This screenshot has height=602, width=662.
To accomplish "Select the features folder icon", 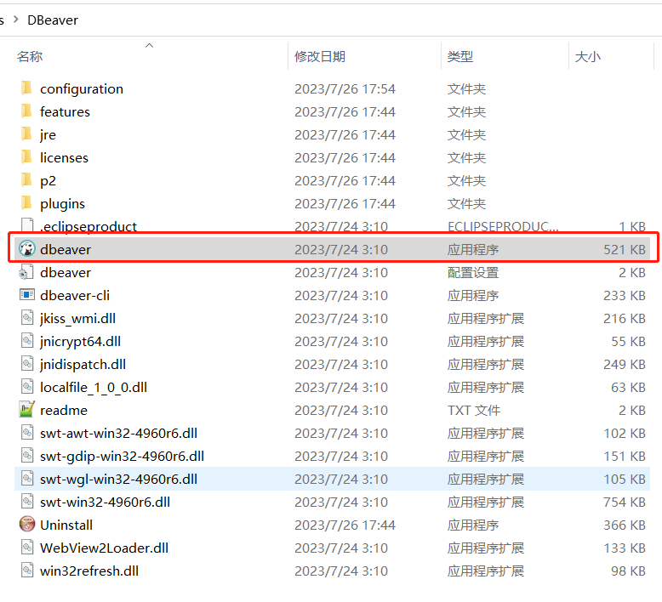I will point(26,111).
